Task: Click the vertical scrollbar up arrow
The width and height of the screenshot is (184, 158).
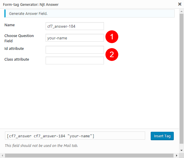Action: (181, 11)
